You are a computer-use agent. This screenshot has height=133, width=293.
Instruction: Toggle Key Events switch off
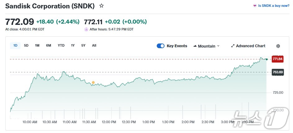point(160,46)
